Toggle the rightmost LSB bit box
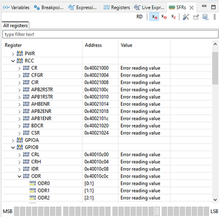219x217 pixels. pos(206,211)
